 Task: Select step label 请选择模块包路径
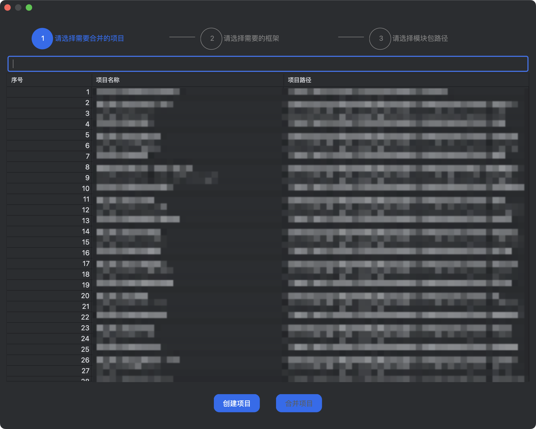[420, 39]
